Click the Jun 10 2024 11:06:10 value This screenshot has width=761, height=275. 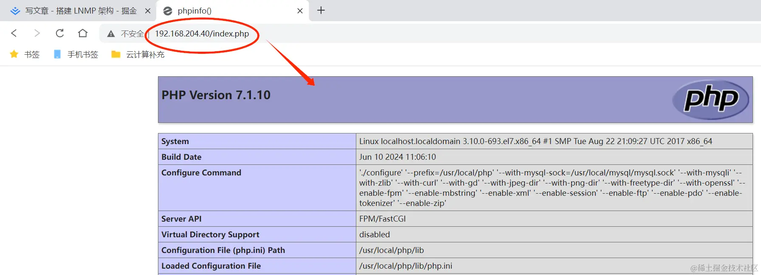point(397,157)
